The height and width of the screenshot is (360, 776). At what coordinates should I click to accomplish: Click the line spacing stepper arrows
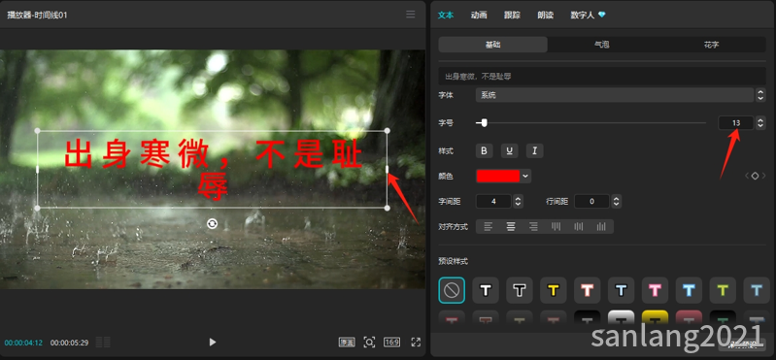click(x=616, y=201)
